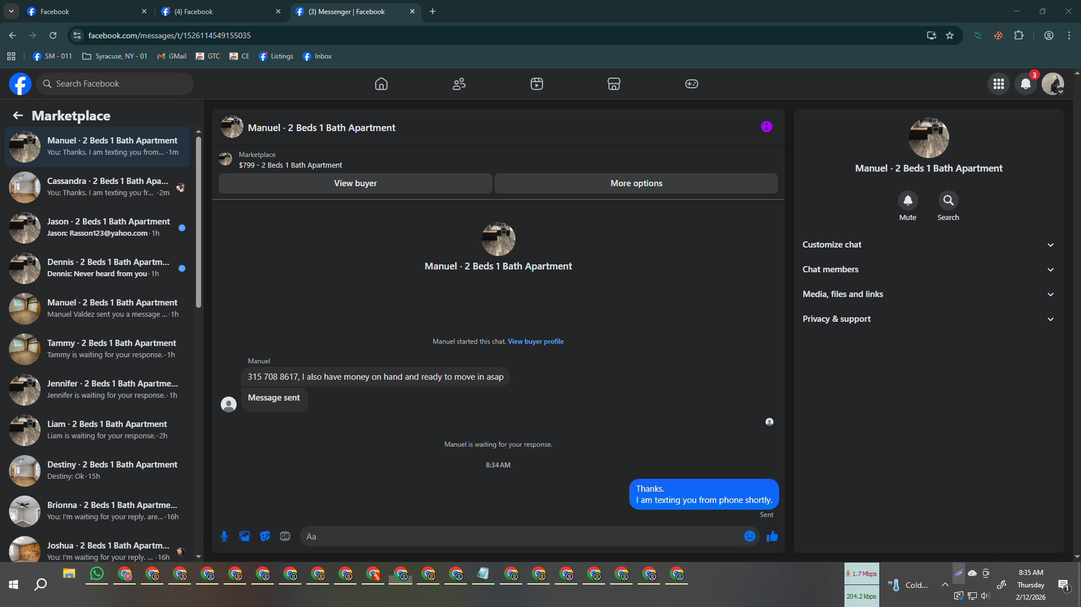Mute this conversation with bell icon

point(907,200)
